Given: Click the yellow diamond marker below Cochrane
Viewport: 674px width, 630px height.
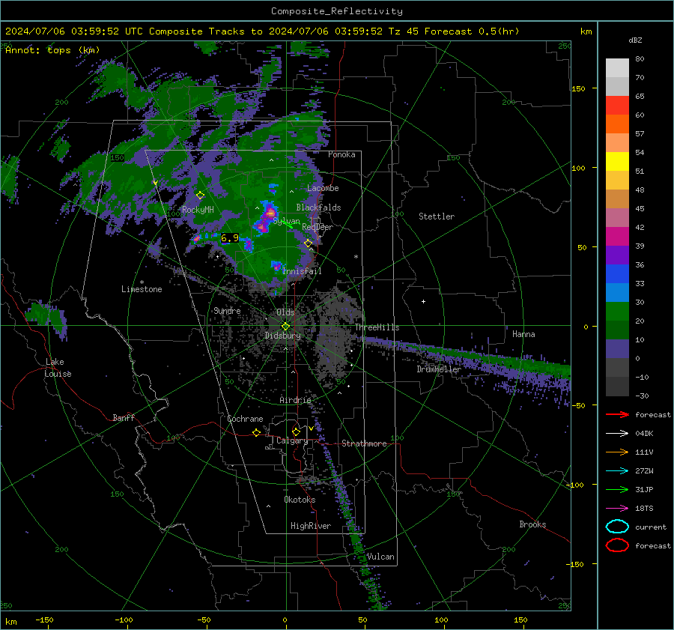Looking at the screenshot, I should tap(257, 432).
